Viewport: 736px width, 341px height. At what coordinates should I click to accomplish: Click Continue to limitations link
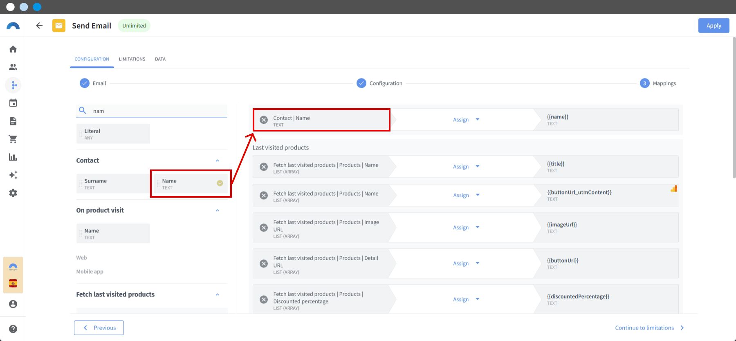(x=649, y=328)
